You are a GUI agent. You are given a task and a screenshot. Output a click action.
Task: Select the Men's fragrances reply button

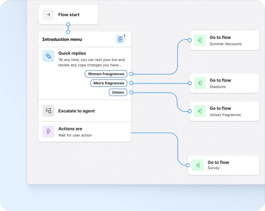109,83
